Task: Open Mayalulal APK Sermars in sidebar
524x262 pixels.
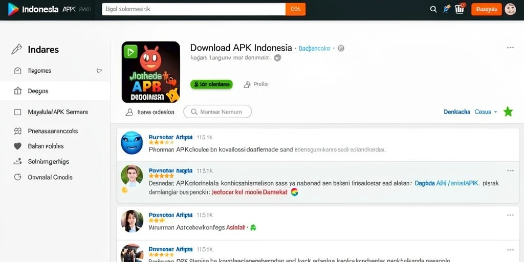Action: coord(58,112)
